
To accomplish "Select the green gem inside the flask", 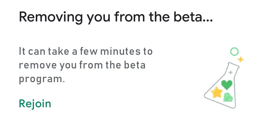I will click(228, 97).
